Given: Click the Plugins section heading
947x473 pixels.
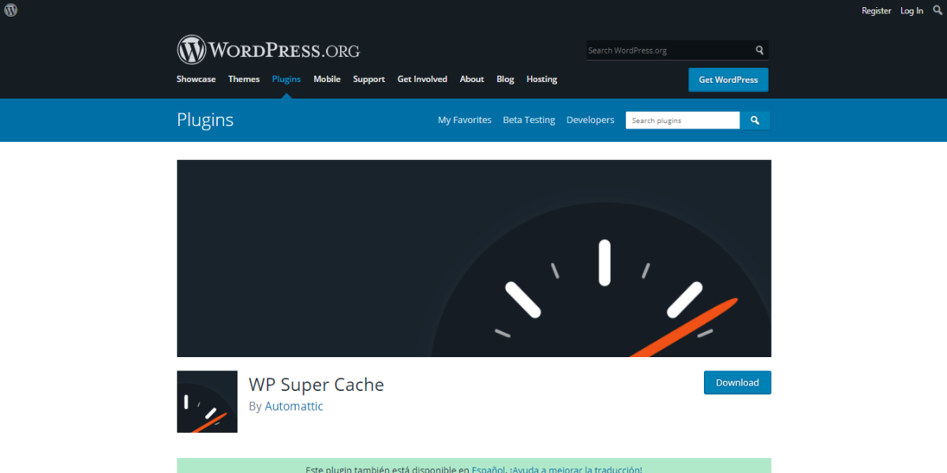Looking at the screenshot, I should [x=205, y=120].
